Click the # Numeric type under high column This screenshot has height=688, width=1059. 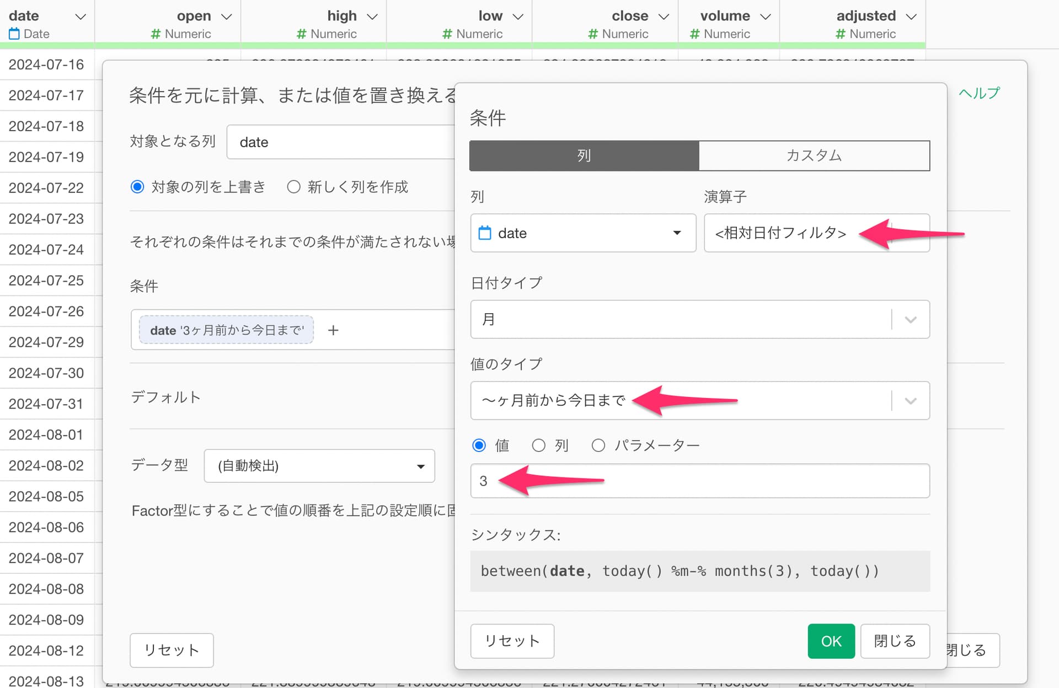click(327, 34)
